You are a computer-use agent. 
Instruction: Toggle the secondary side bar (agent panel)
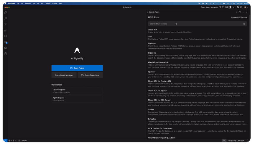pos(230,7)
